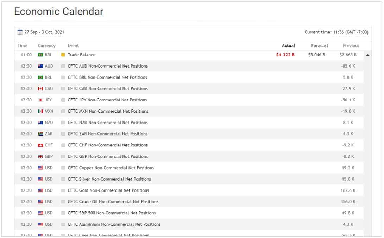Open the Trade Balance event

click(82, 55)
